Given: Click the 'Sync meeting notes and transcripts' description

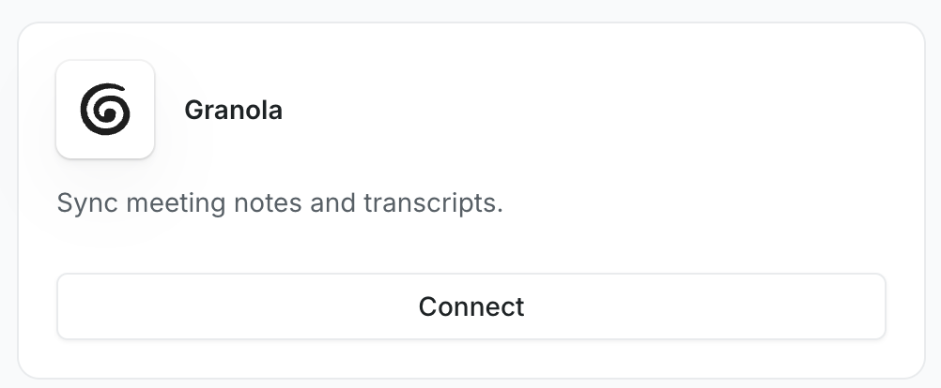Looking at the screenshot, I should tap(280, 203).
